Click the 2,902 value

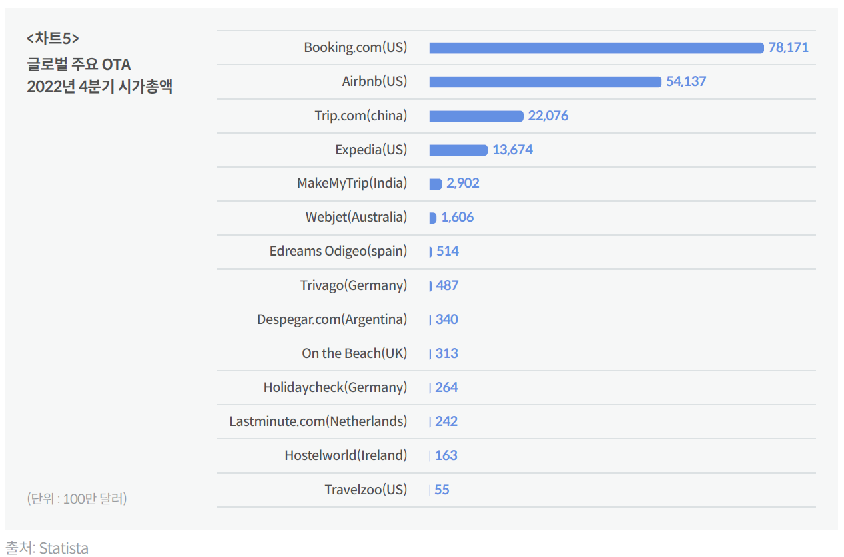(463, 183)
